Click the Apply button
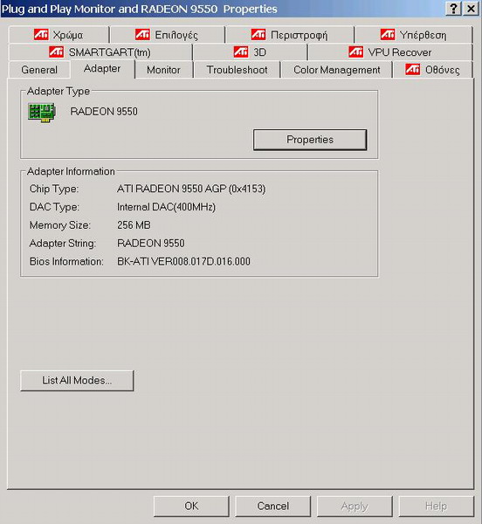 [x=355, y=507]
